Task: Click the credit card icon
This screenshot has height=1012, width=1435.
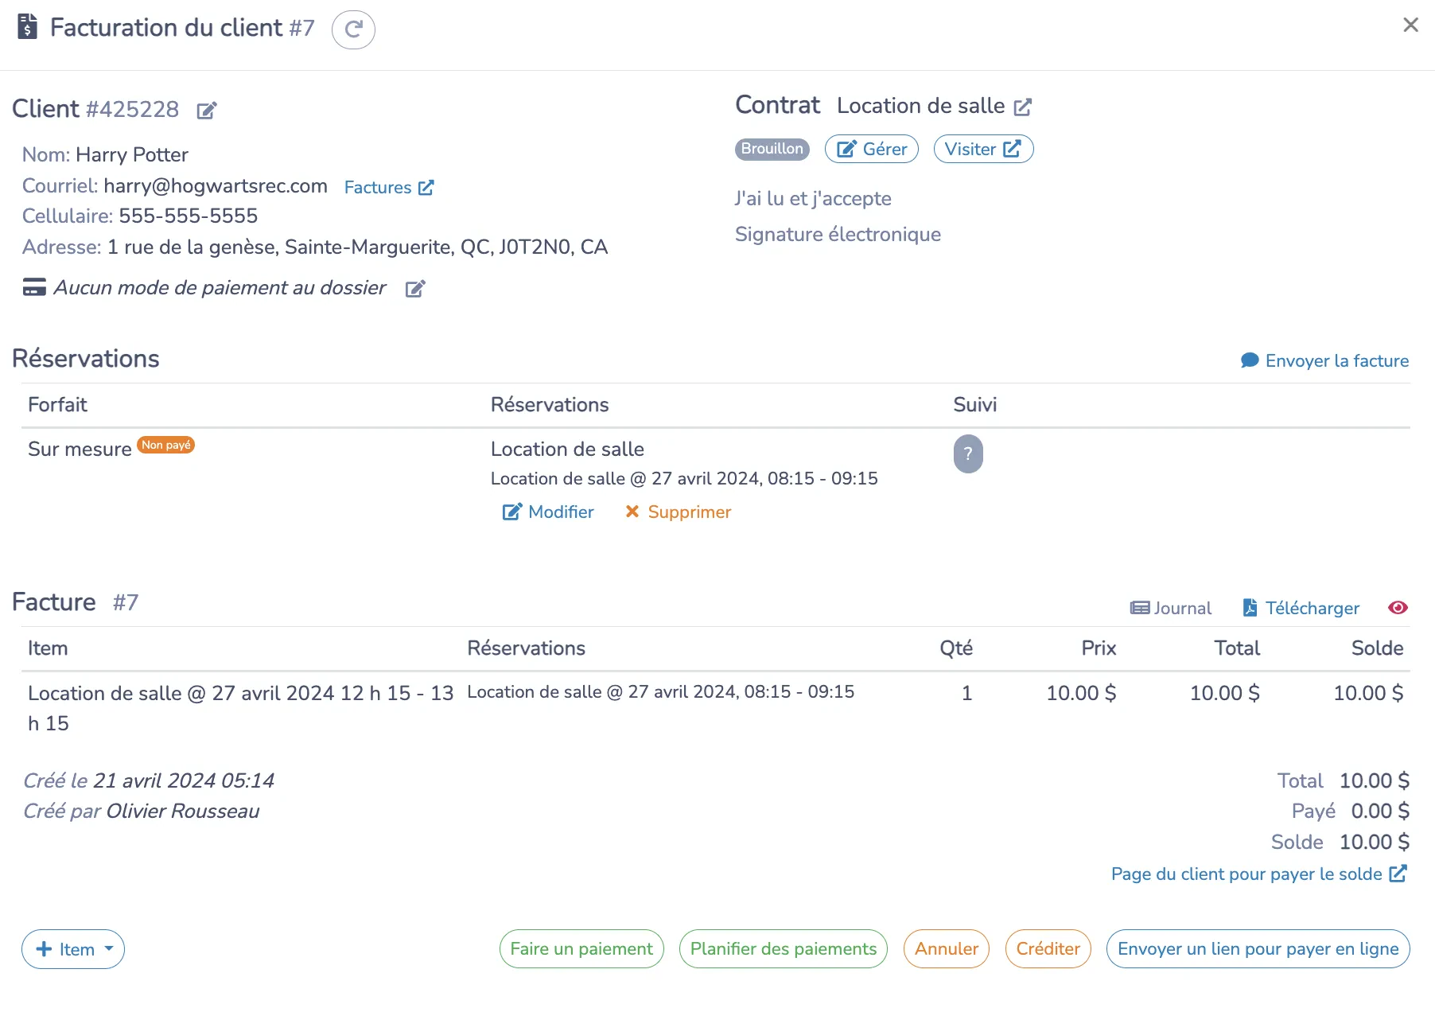Action: [x=34, y=287]
